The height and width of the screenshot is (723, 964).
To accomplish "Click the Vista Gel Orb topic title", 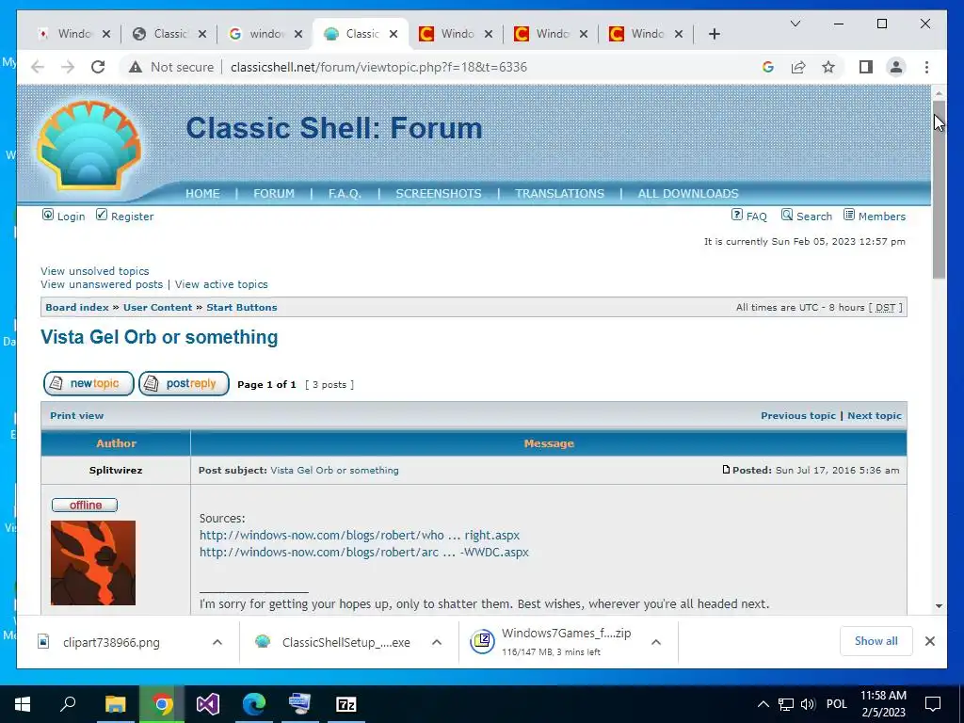I will (x=159, y=337).
